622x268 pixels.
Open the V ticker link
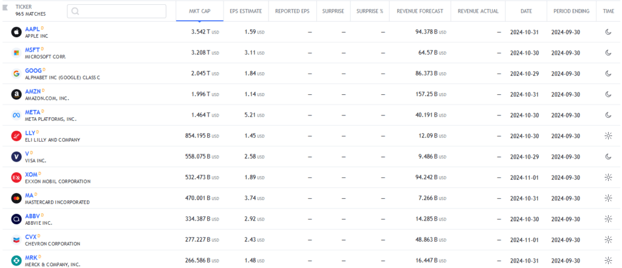pyautogui.click(x=27, y=154)
